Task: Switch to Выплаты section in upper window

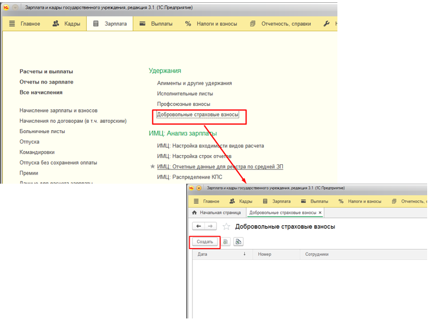Action: pyautogui.click(x=155, y=24)
